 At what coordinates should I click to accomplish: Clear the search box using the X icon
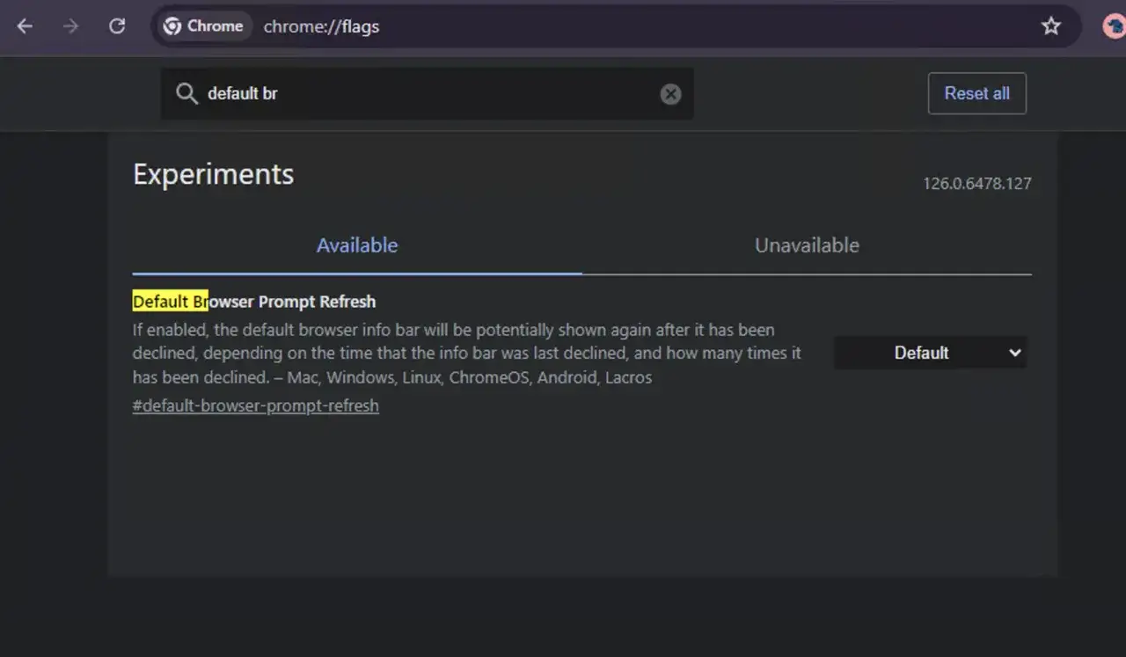pyautogui.click(x=670, y=93)
